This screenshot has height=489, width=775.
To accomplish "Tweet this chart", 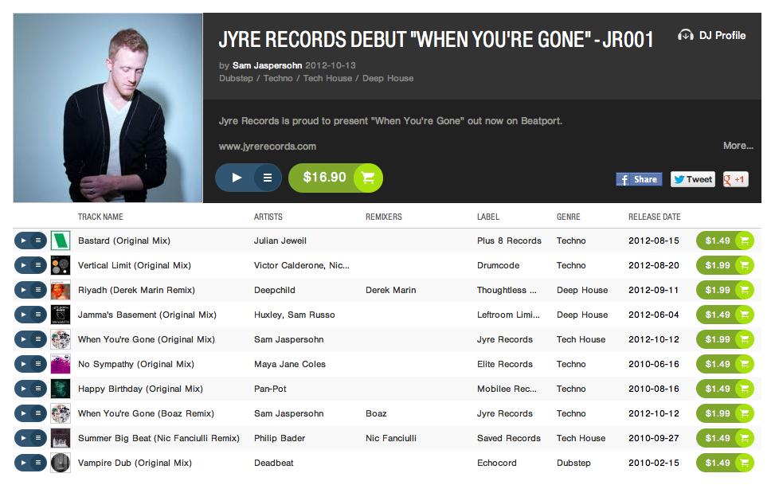I will pos(692,179).
